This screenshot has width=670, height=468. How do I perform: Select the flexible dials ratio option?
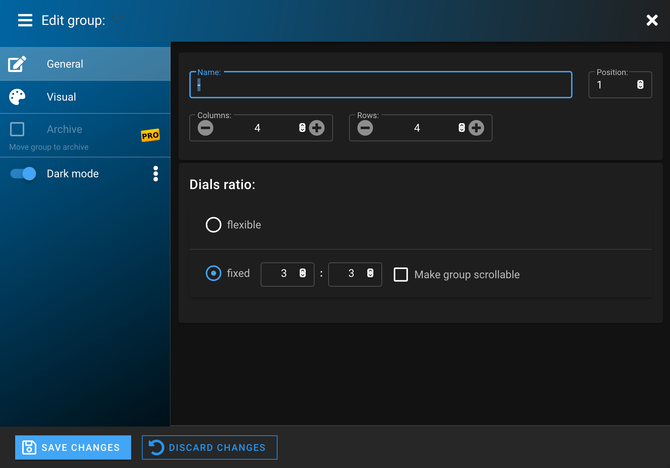[214, 225]
